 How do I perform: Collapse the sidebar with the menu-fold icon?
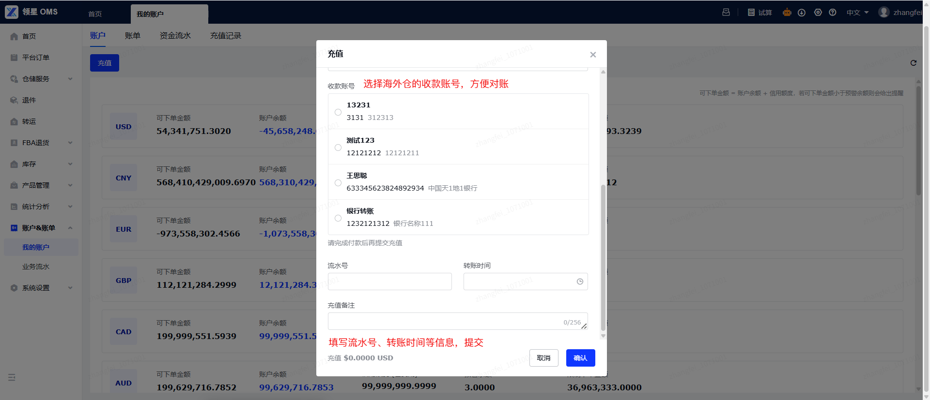coord(12,377)
